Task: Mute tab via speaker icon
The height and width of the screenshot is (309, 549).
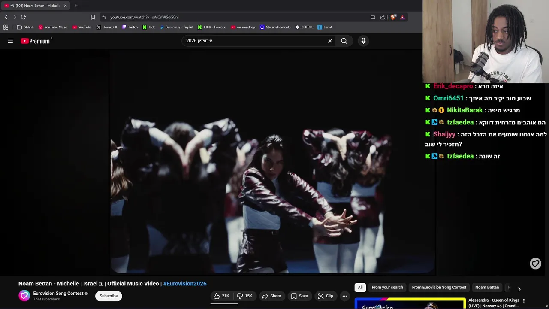Action: (x=12, y=6)
